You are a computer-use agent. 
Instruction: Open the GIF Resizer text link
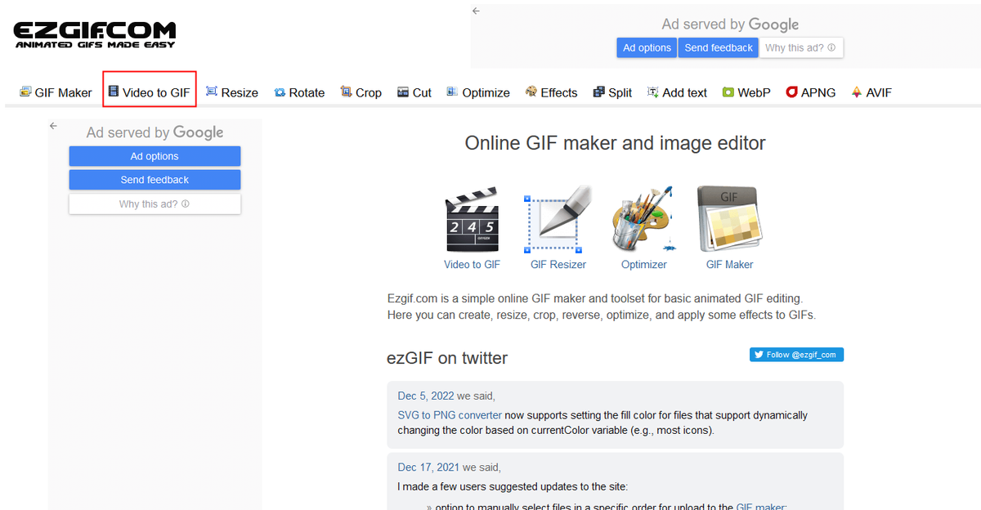pyautogui.click(x=558, y=264)
